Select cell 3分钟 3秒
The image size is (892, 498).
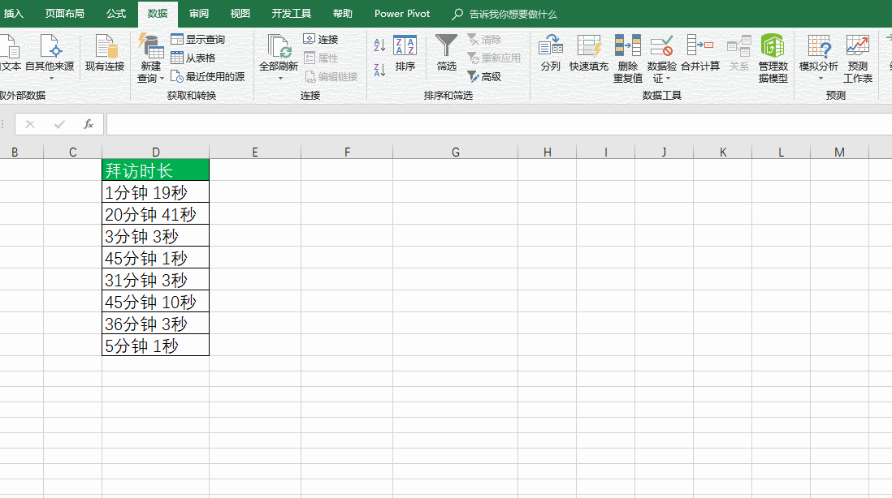click(156, 236)
